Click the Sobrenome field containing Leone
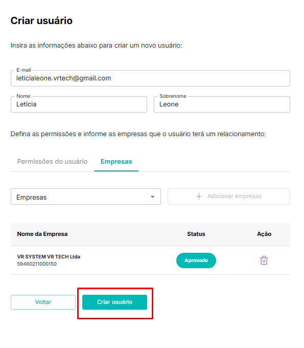This screenshot has height=348, width=304. (x=222, y=104)
